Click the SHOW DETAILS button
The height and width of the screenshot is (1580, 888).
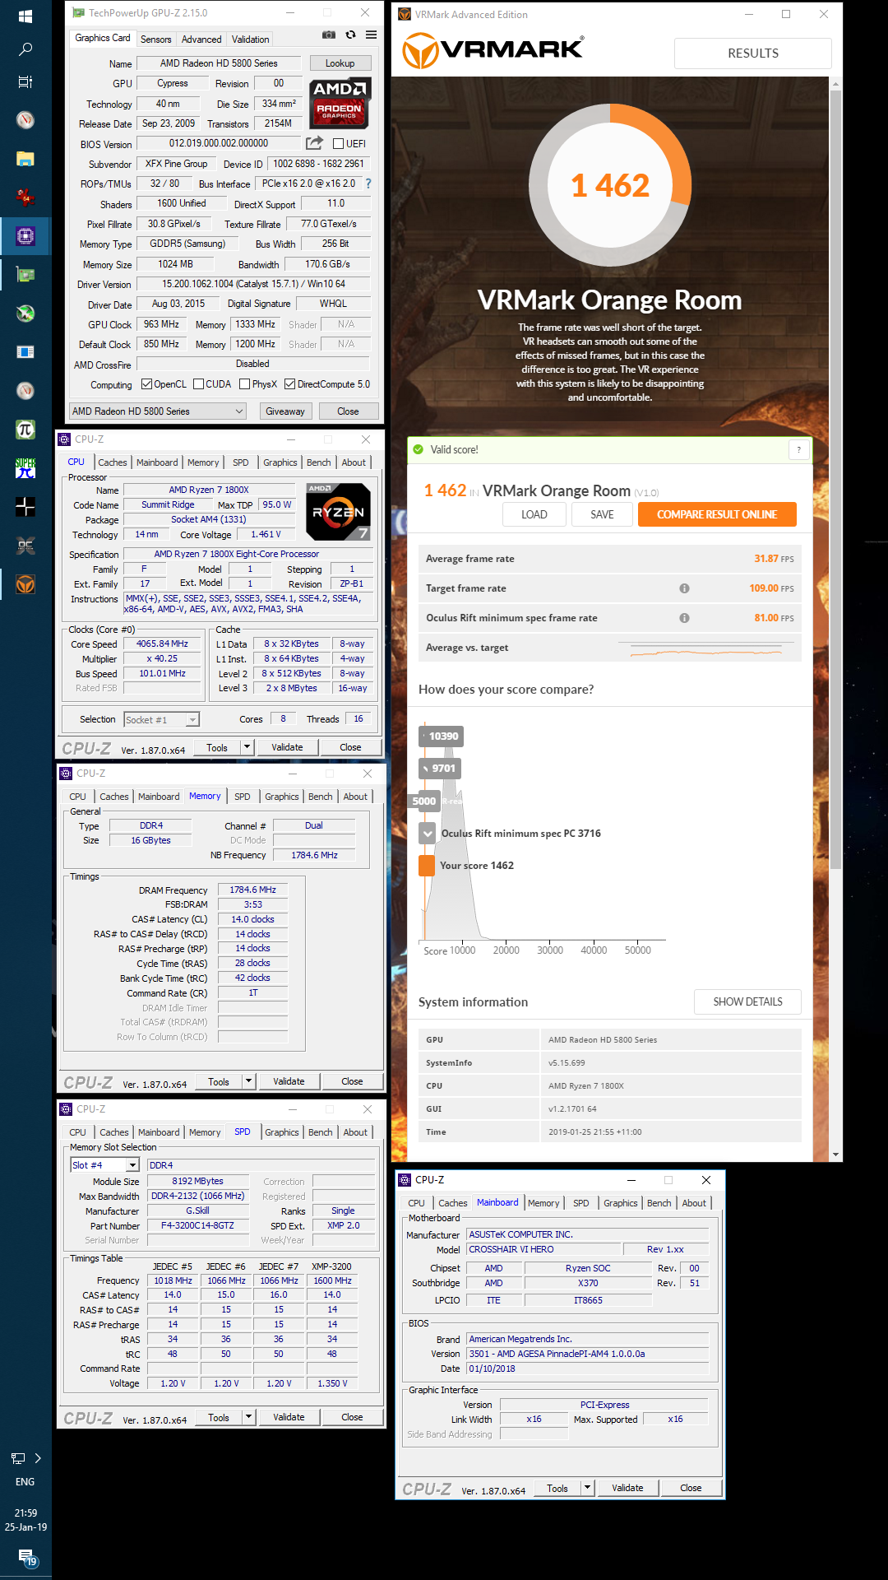pos(747,1001)
